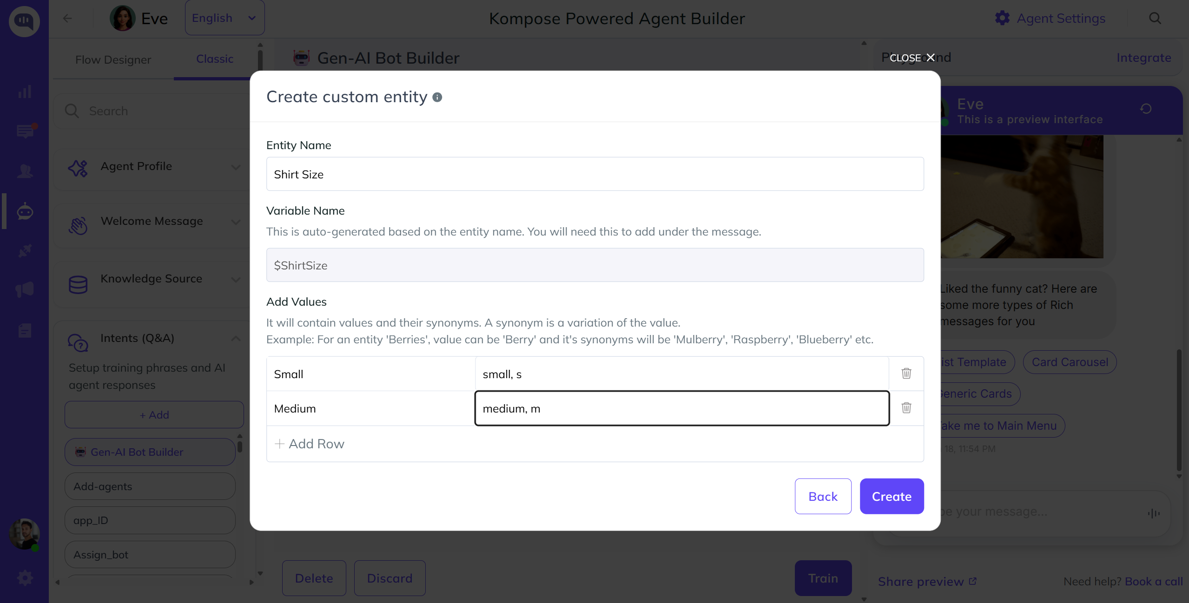The width and height of the screenshot is (1189, 603).
Task: Switch to Classic tab
Action: pos(215,59)
